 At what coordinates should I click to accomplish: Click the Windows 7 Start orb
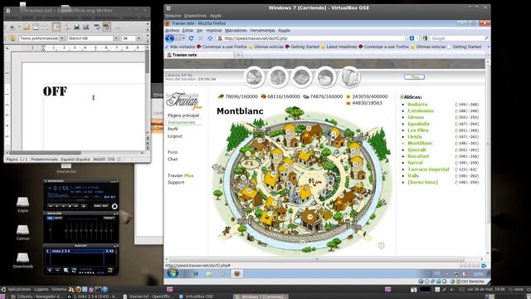click(x=172, y=273)
